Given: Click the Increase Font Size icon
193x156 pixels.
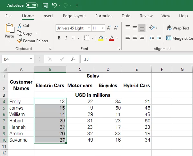Looking at the screenshot, I should tap(109, 28).
